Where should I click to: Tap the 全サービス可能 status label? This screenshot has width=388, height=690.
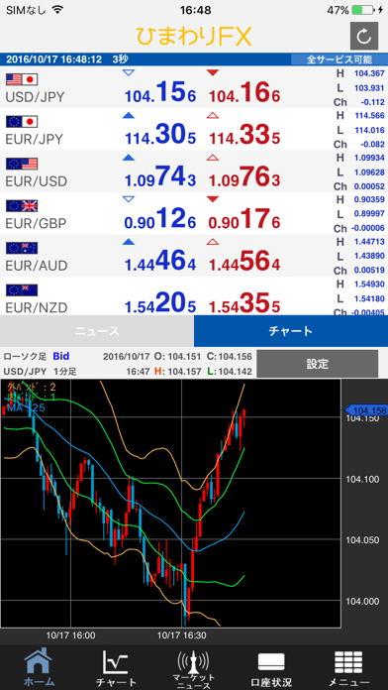coord(339,58)
